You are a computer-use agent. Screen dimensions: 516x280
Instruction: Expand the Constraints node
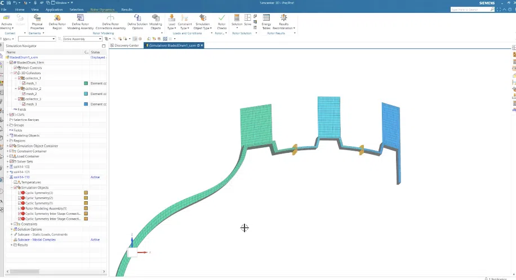tap(11, 224)
